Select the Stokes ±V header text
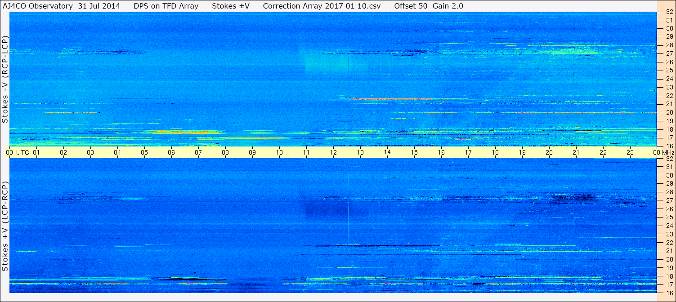The width and height of the screenshot is (676, 302). click(231, 6)
